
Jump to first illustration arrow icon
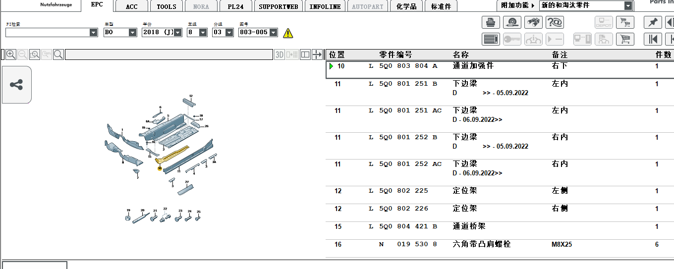tap(653, 39)
